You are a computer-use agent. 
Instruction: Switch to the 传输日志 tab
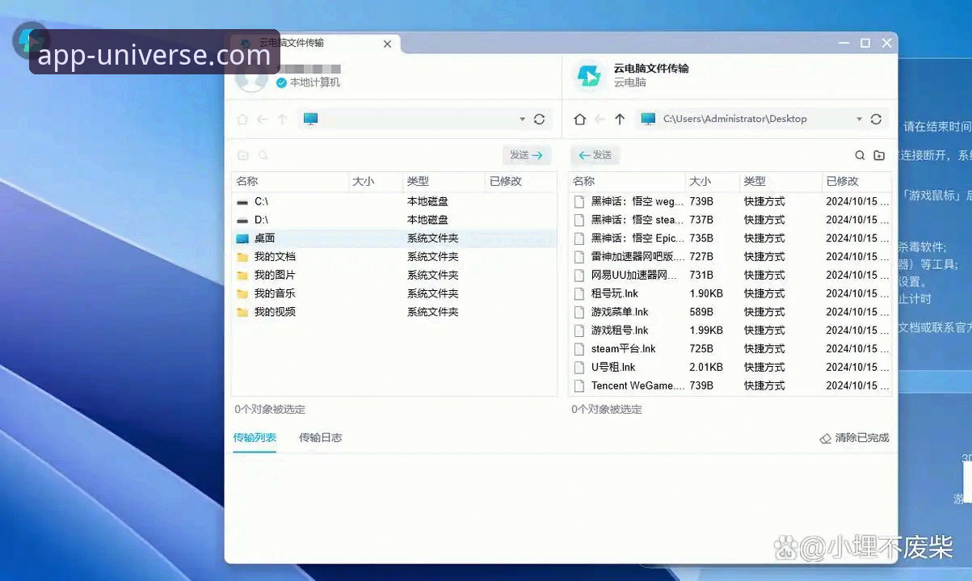click(320, 437)
